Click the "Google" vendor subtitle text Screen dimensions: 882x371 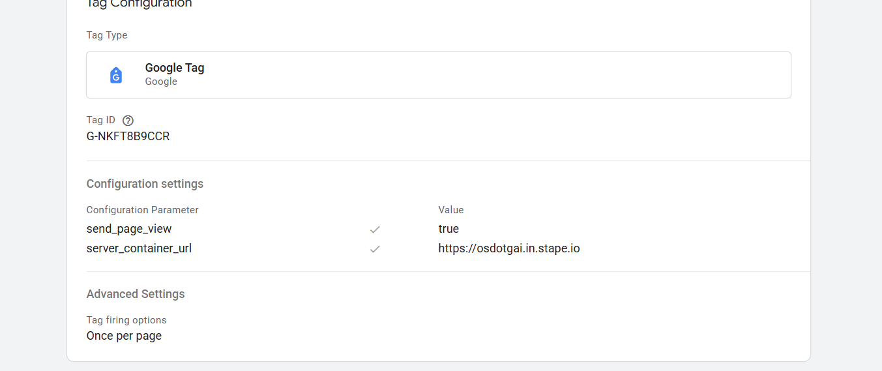[161, 82]
